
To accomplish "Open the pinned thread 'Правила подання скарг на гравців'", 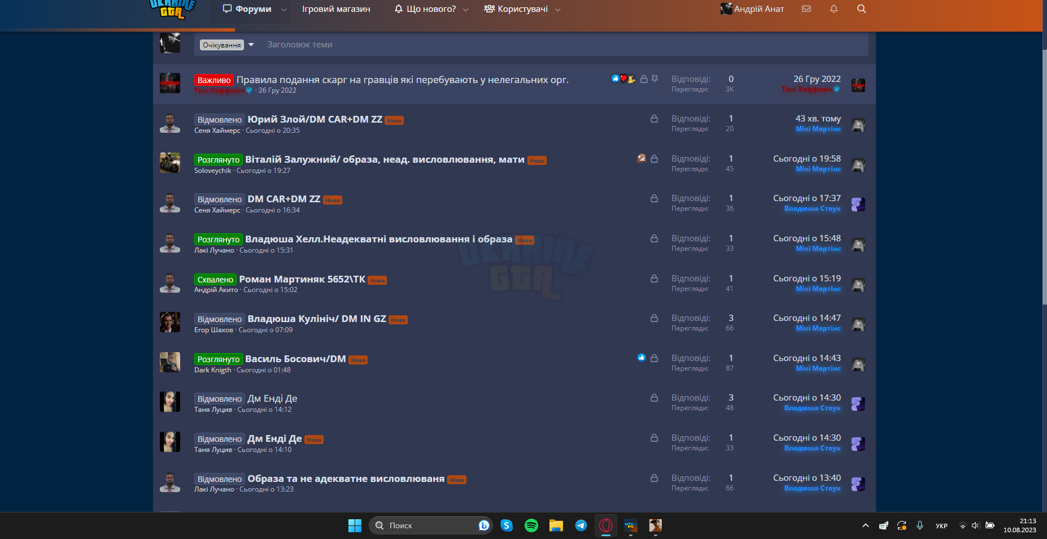I will coord(402,80).
